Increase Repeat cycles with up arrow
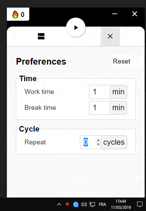The width and height of the screenshot is (146, 211). click(x=98, y=140)
